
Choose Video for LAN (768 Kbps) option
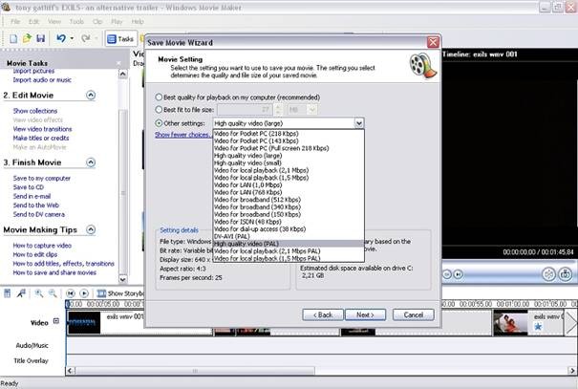(x=289, y=192)
